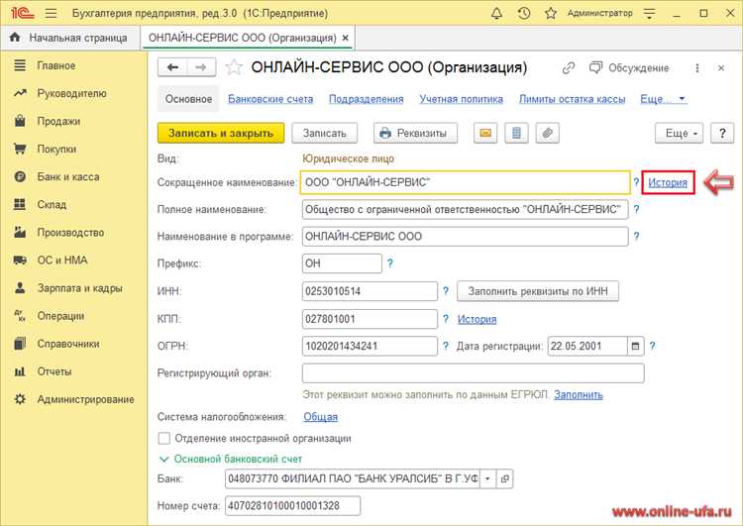Select the Основное tab
The width and height of the screenshot is (743, 526).
click(x=188, y=99)
